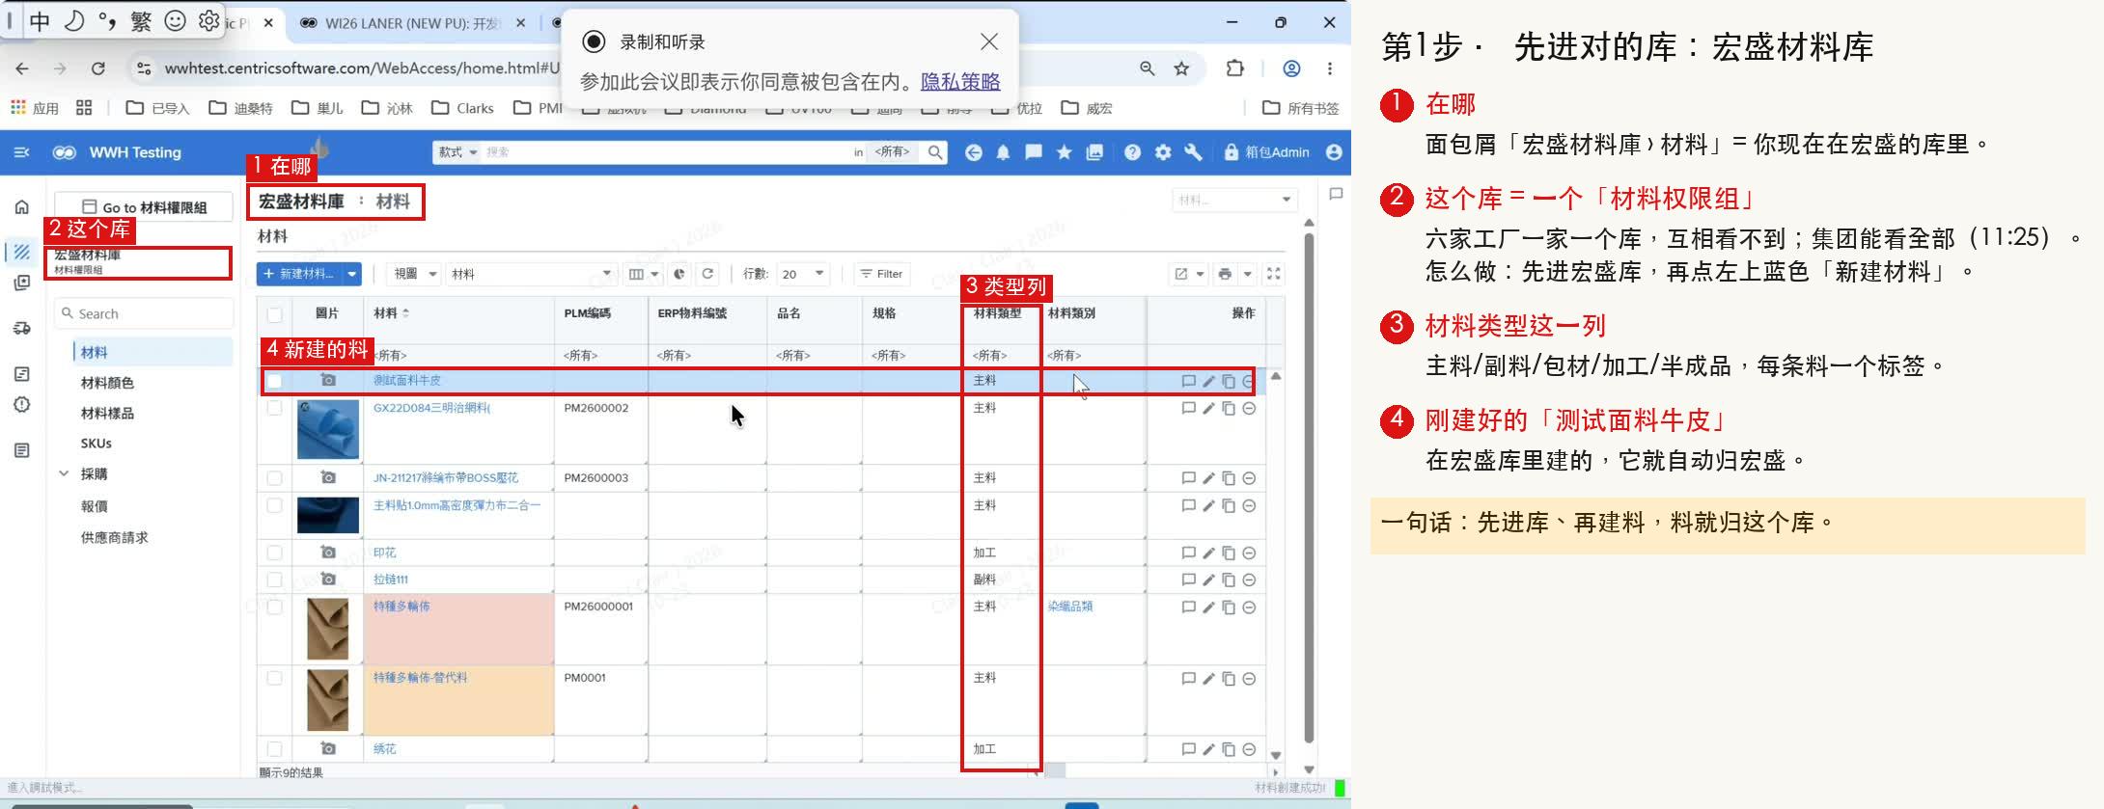Screen dimensions: 2104x809
Task: Open the 款式 search type dropdown
Action: pyautogui.click(x=457, y=152)
